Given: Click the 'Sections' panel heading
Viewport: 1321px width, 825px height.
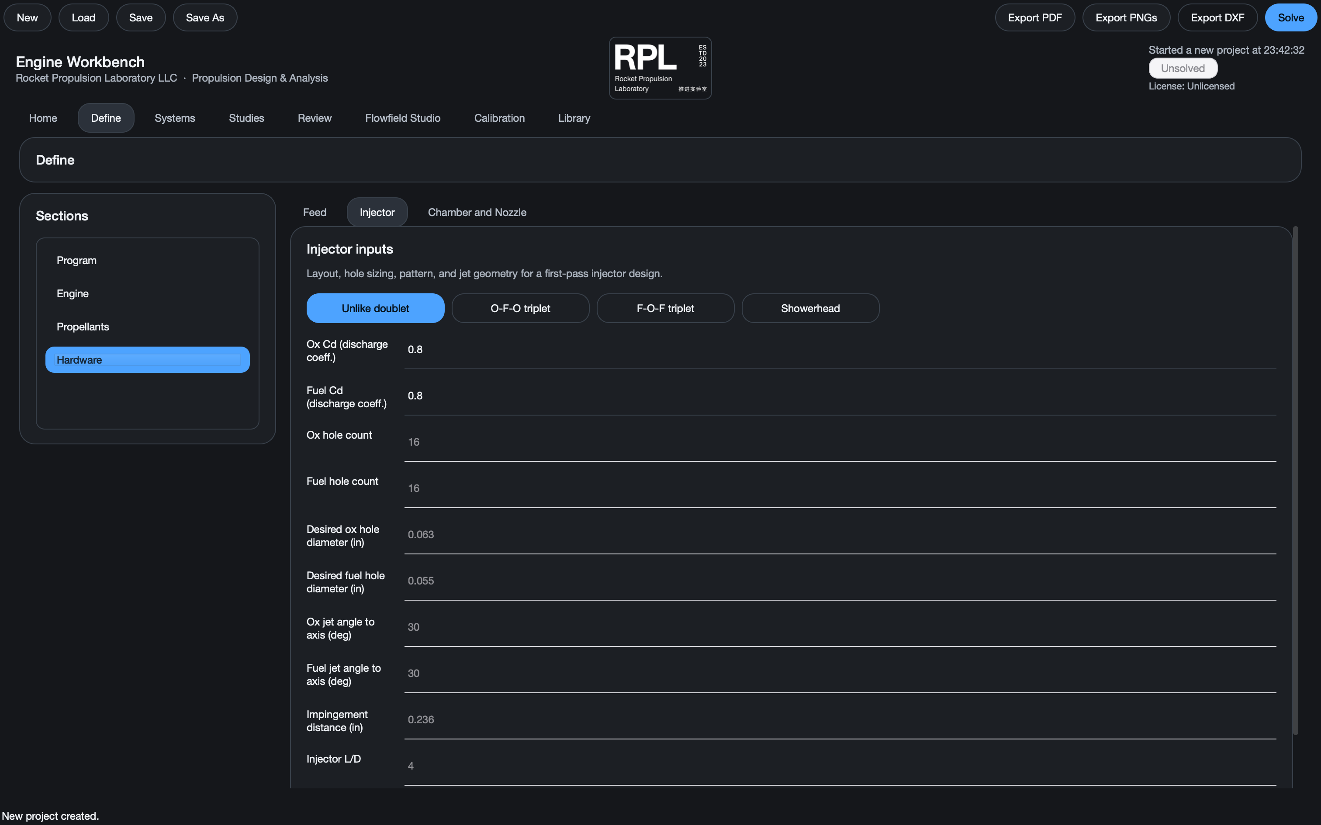Looking at the screenshot, I should pos(62,216).
